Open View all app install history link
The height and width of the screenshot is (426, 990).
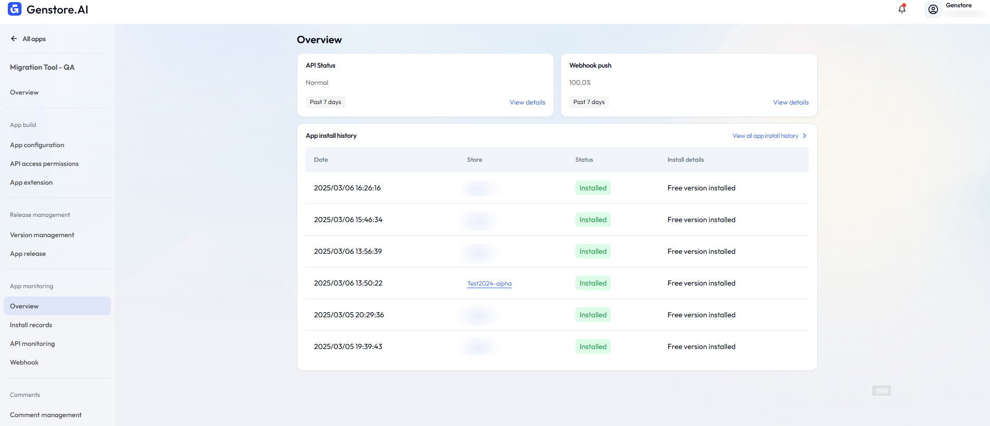(x=766, y=136)
